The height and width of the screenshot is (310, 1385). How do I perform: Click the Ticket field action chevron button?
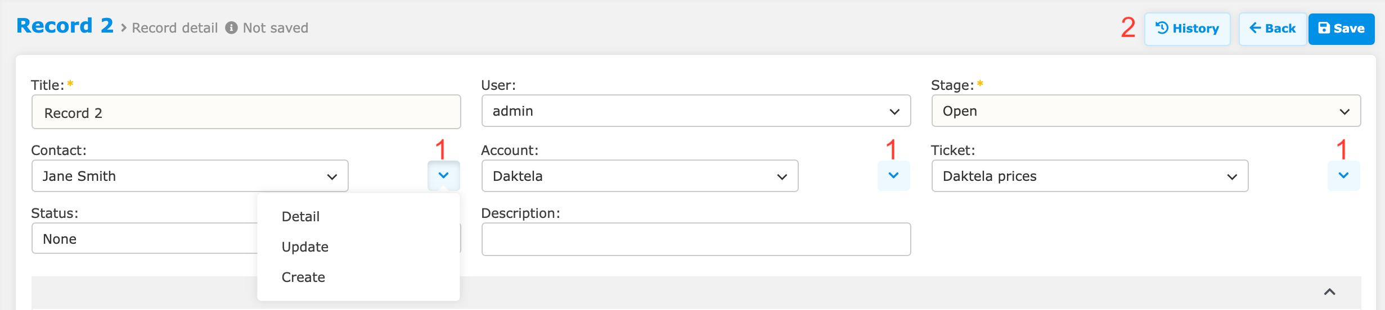pos(1343,176)
